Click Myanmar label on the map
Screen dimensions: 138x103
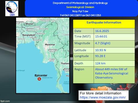(x=50, y=45)
